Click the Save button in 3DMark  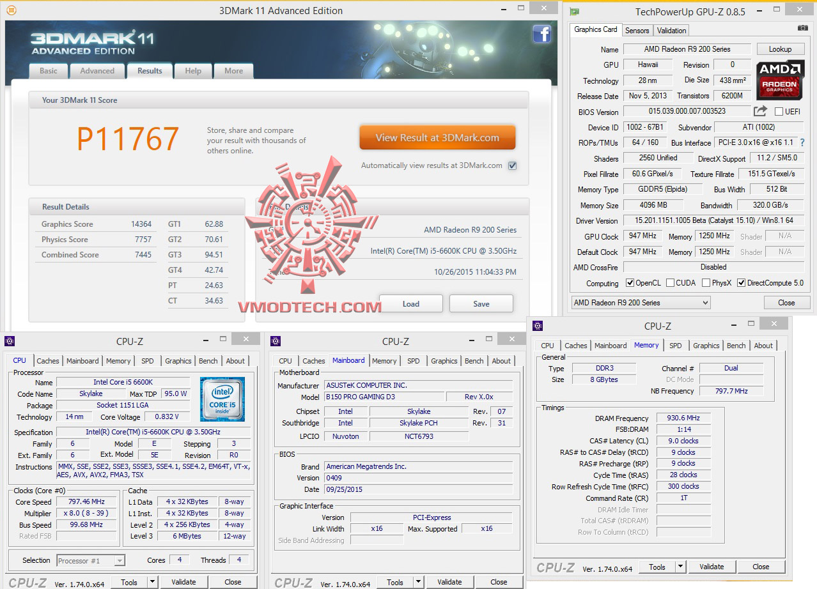click(481, 303)
